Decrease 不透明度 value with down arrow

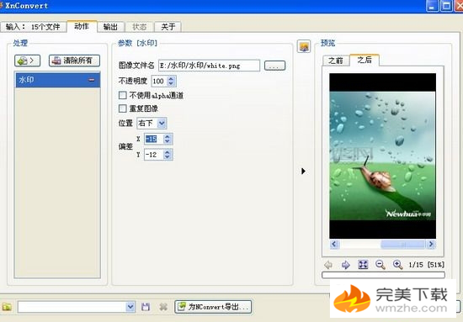click(171, 84)
